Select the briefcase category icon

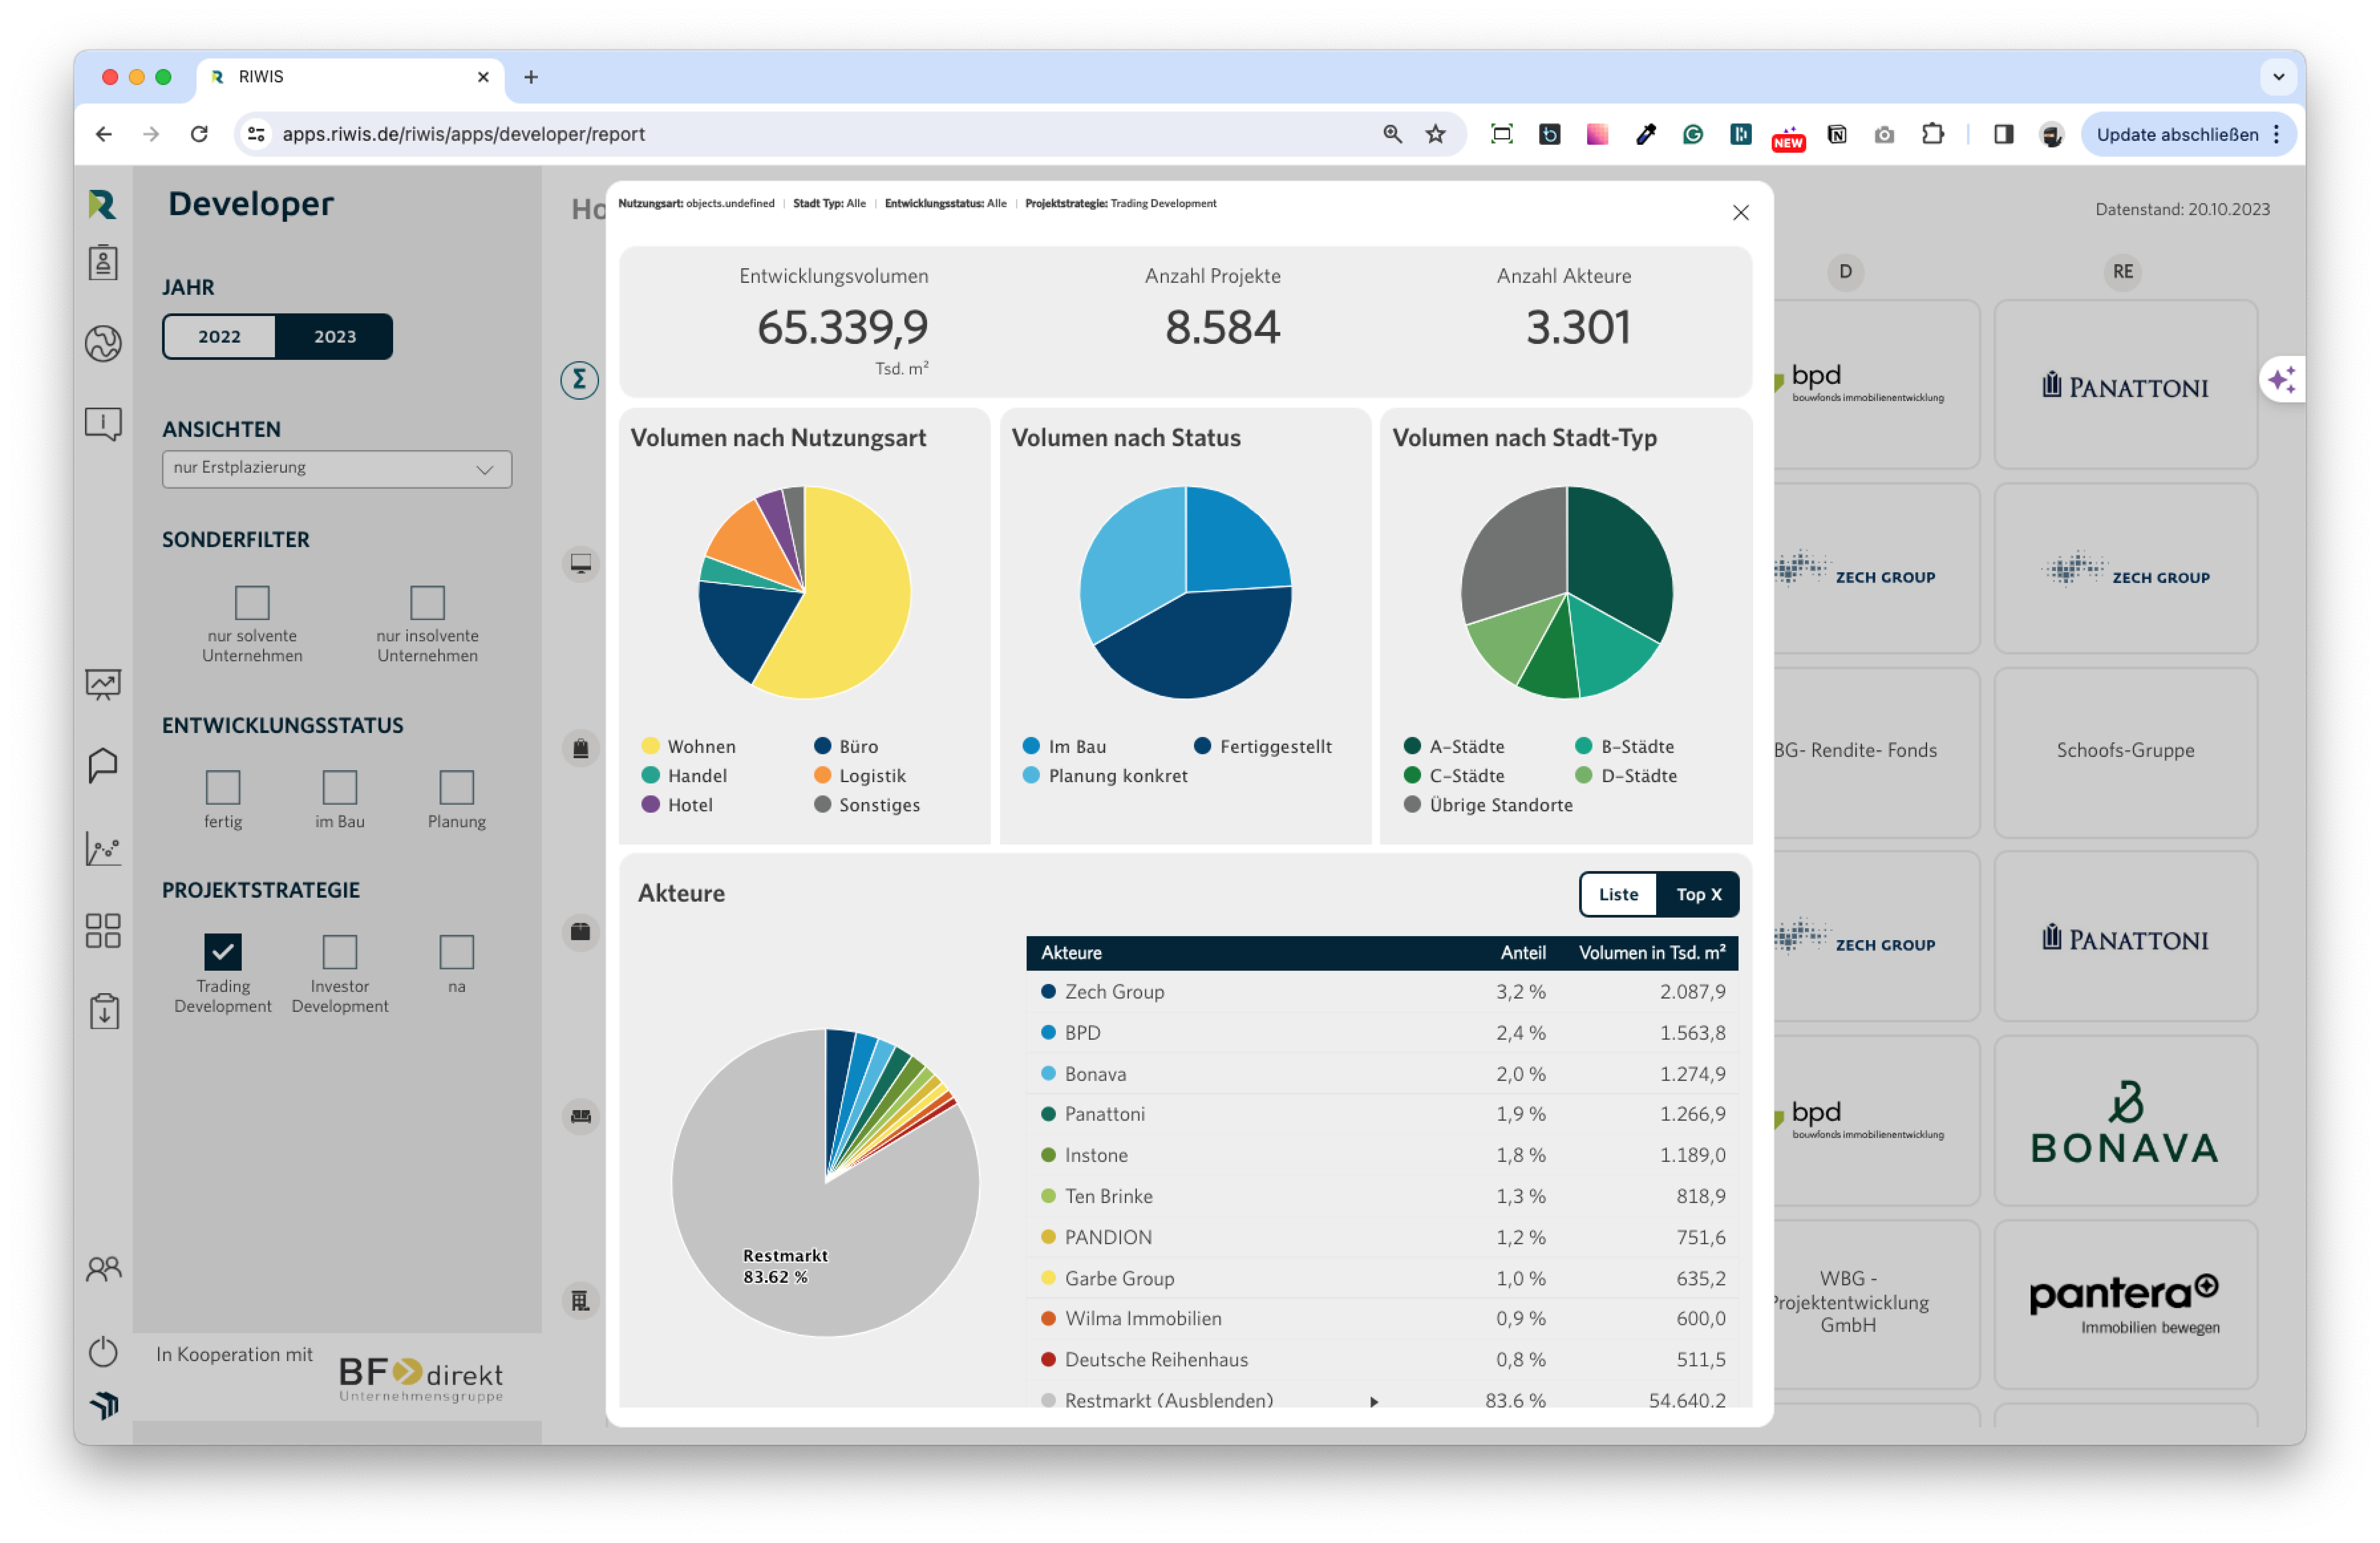coord(580,932)
